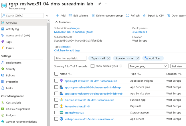
Task: Sort resources by Location column arrows
Action: coord(180,74)
